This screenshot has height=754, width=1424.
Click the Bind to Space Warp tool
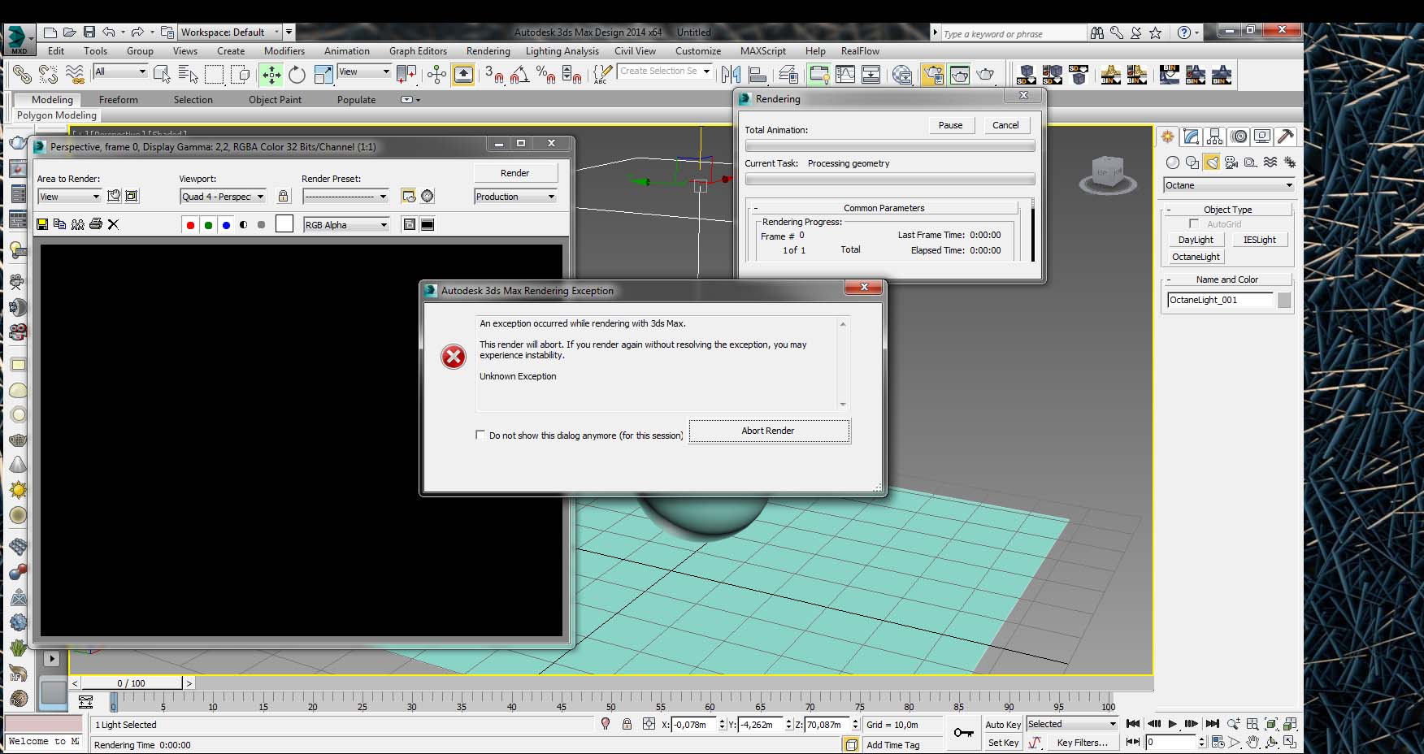point(74,75)
